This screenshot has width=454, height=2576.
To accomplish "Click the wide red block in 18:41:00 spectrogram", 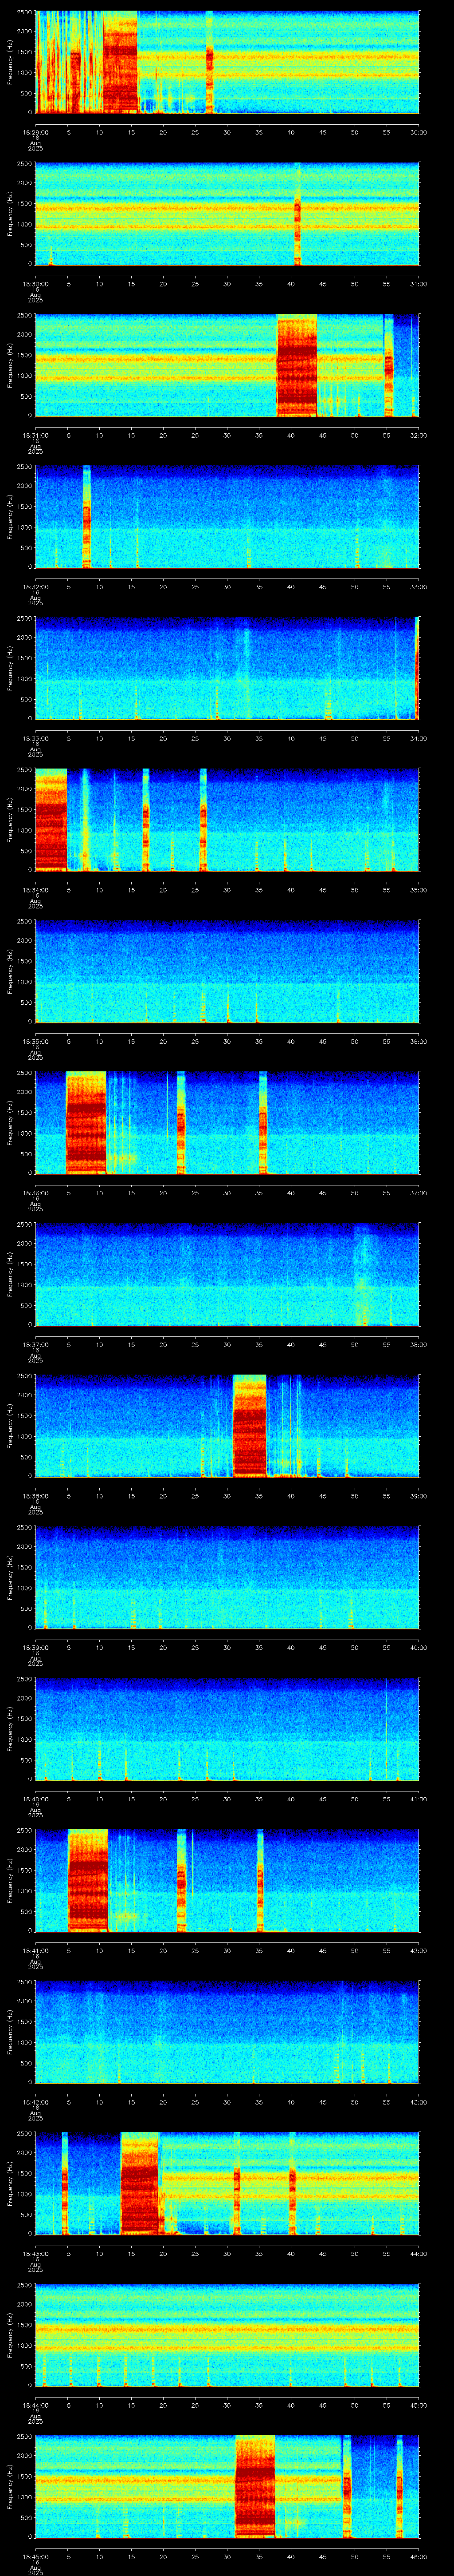I will (x=87, y=1880).
